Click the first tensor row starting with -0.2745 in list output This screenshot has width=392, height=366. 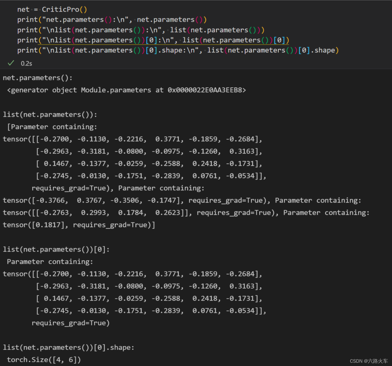tap(151, 176)
